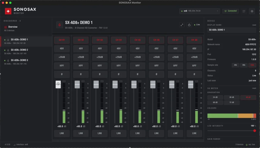Click the CH 01 channel label button

(x=62, y=40)
